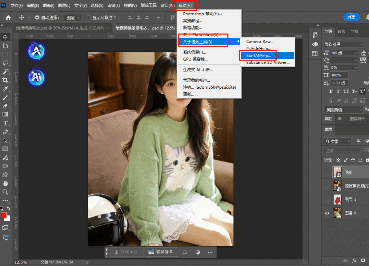Open the 滤镜(T) filter menu
Screen dimensions: 369x266
pos(114,6)
